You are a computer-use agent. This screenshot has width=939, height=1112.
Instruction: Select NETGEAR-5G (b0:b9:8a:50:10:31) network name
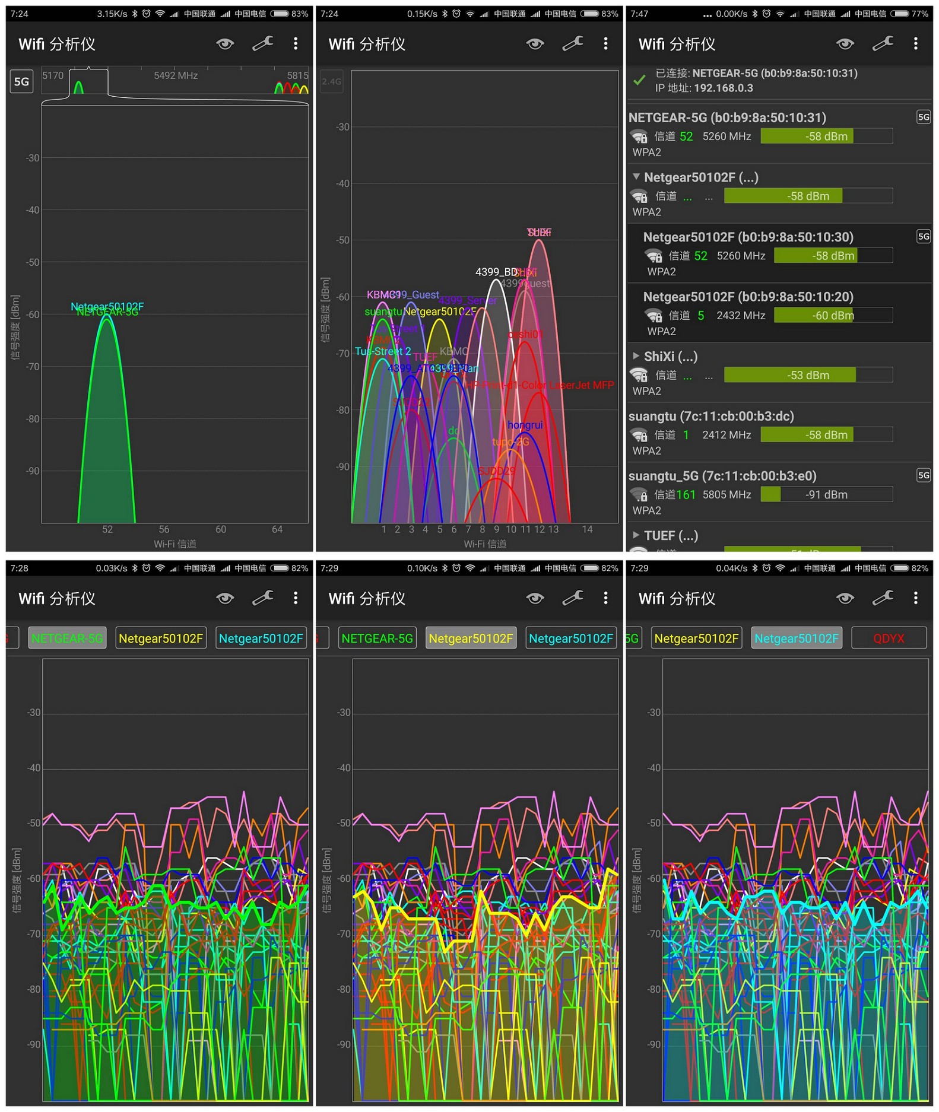(727, 117)
